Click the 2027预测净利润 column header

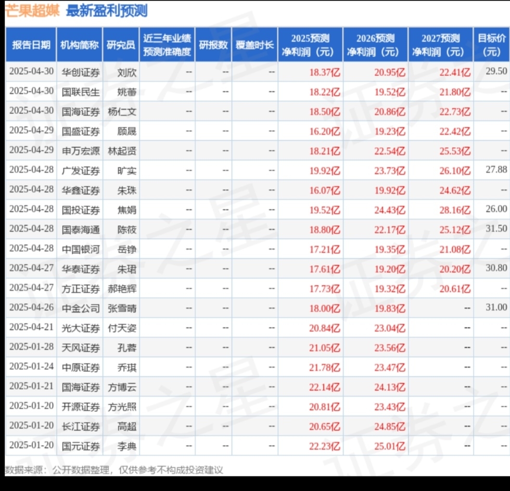coord(440,45)
